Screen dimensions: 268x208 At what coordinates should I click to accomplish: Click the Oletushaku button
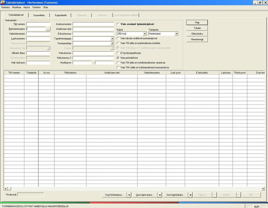pyautogui.click(x=197, y=34)
